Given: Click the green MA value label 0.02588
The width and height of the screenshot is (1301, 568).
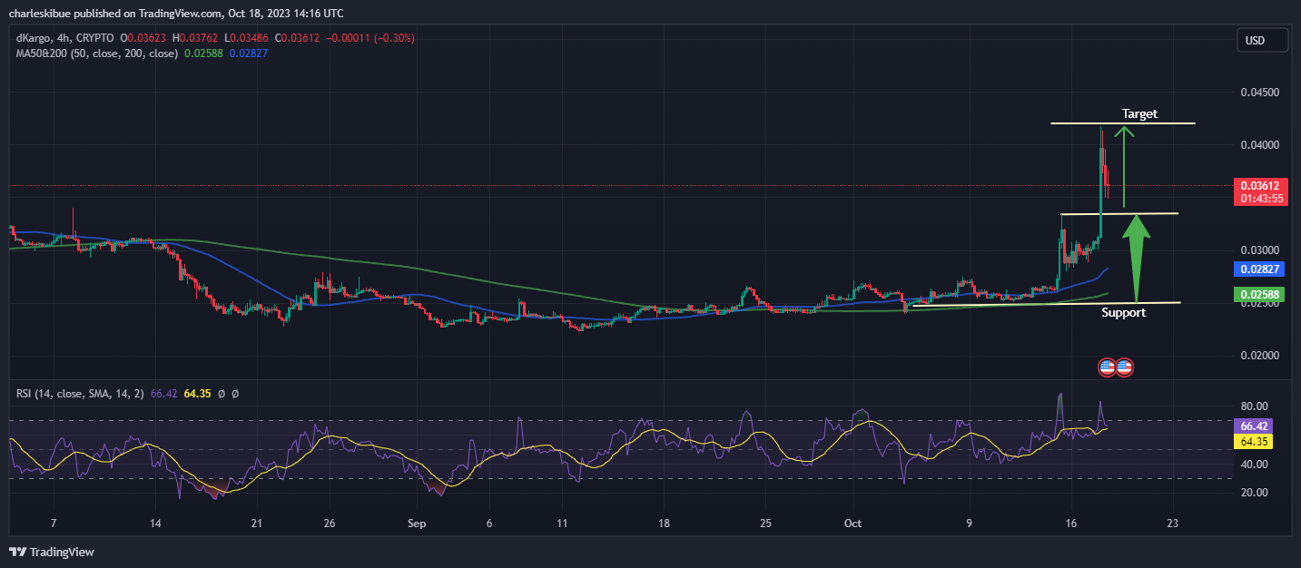Looking at the screenshot, I should pos(1257,294).
